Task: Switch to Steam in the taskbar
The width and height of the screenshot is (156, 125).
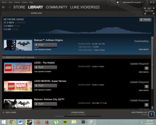Action: click(x=29, y=122)
